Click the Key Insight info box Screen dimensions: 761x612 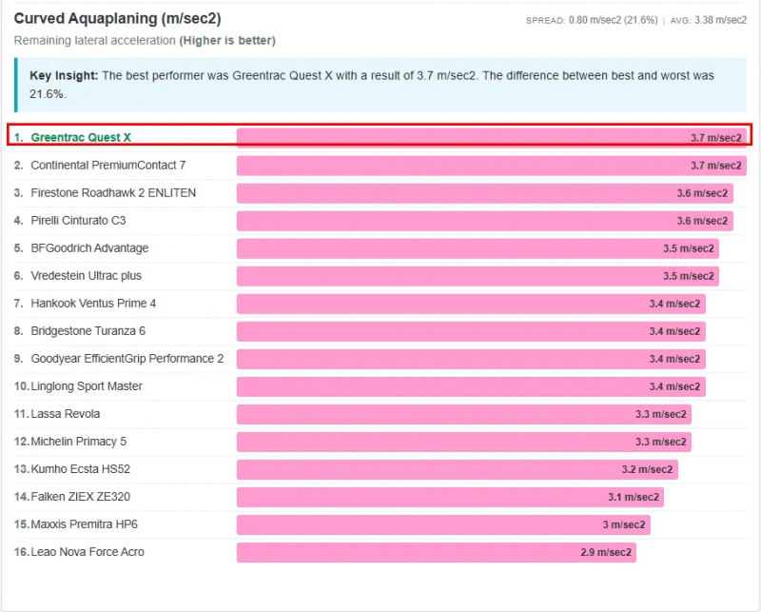tap(380, 85)
